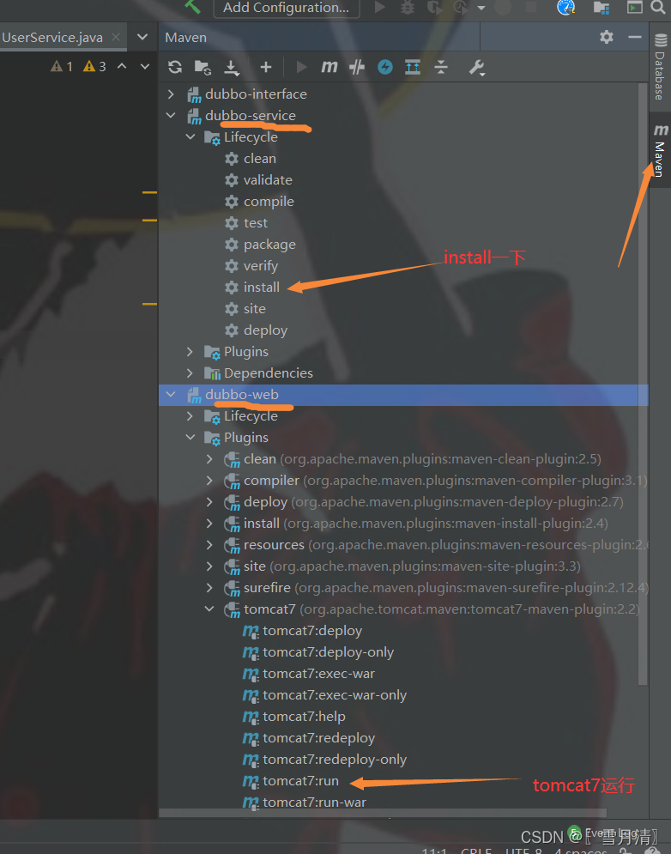Expand the dubbo-interface module
Viewport: 671px width, 854px height.
click(171, 94)
